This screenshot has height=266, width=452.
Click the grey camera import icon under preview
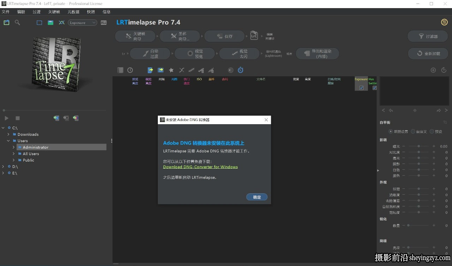point(66,118)
